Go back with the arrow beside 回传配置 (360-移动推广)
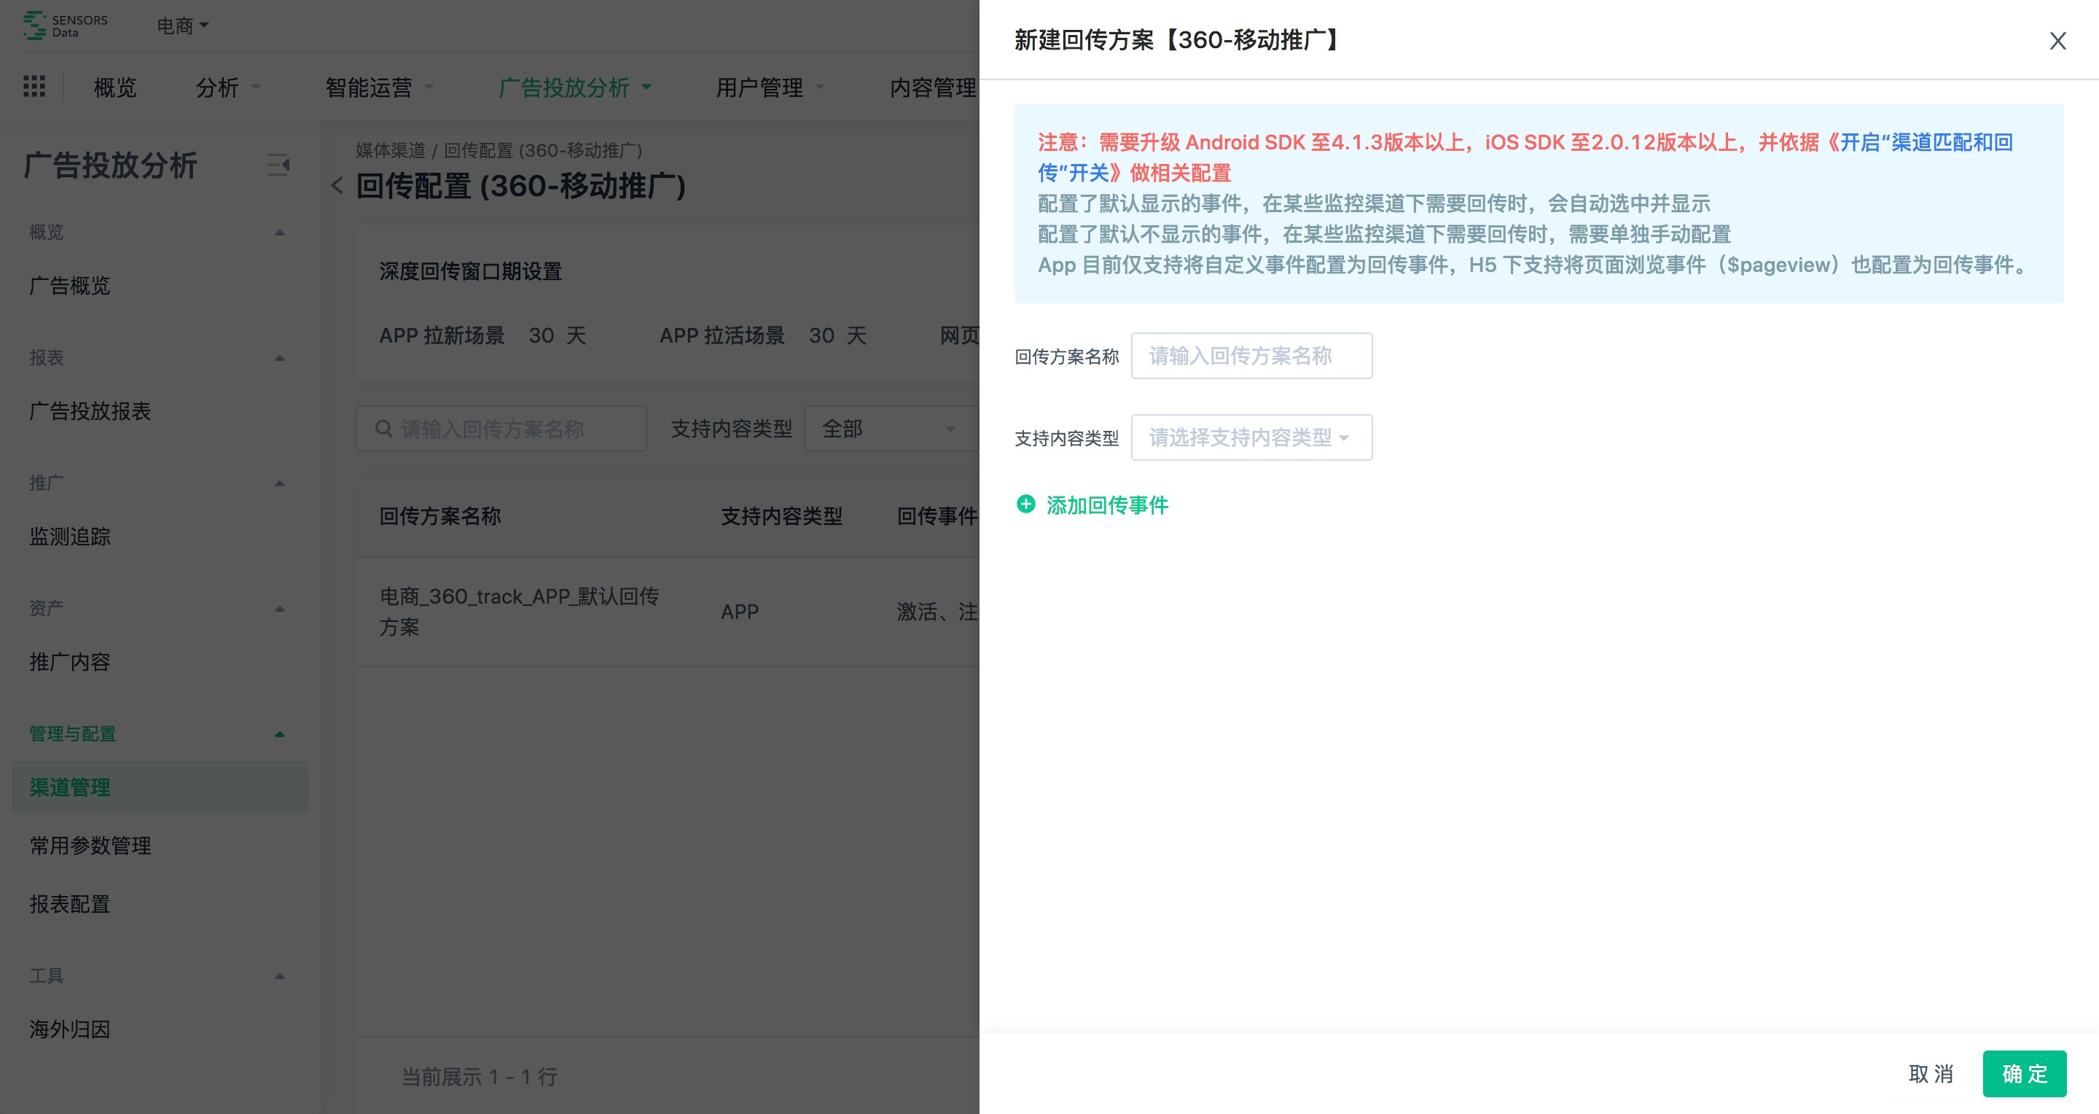Viewport: 2099px width, 1114px height. (337, 186)
